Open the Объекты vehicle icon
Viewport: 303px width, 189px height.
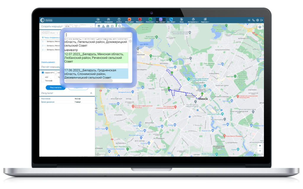[98, 19]
